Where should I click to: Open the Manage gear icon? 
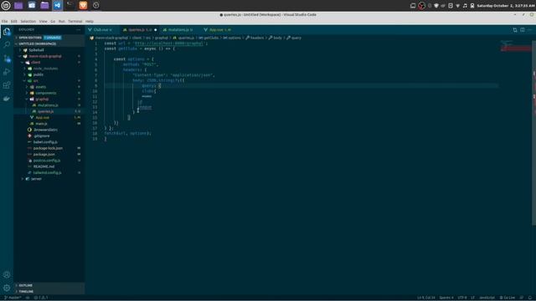pyautogui.click(x=7, y=288)
